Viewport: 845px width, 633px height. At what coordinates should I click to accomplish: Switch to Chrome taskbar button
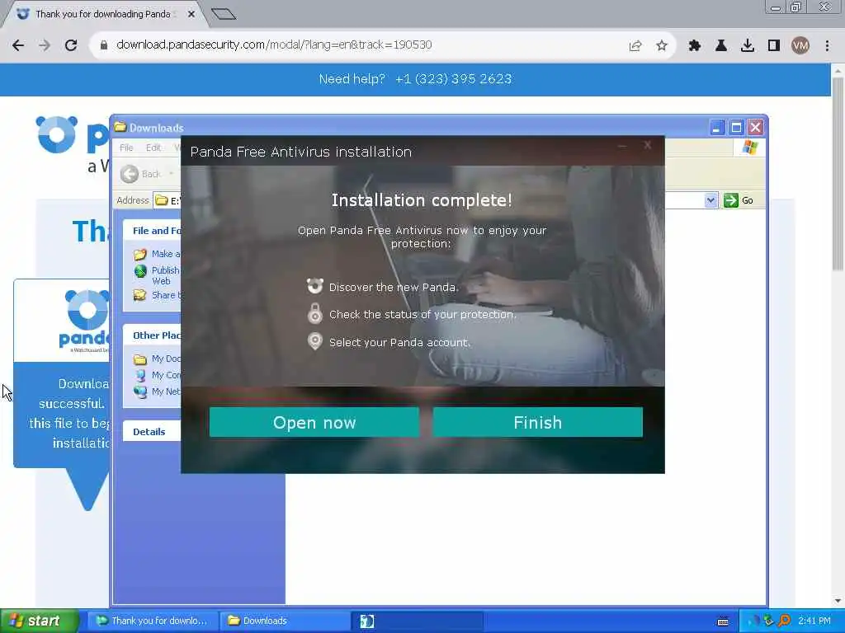click(x=152, y=621)
